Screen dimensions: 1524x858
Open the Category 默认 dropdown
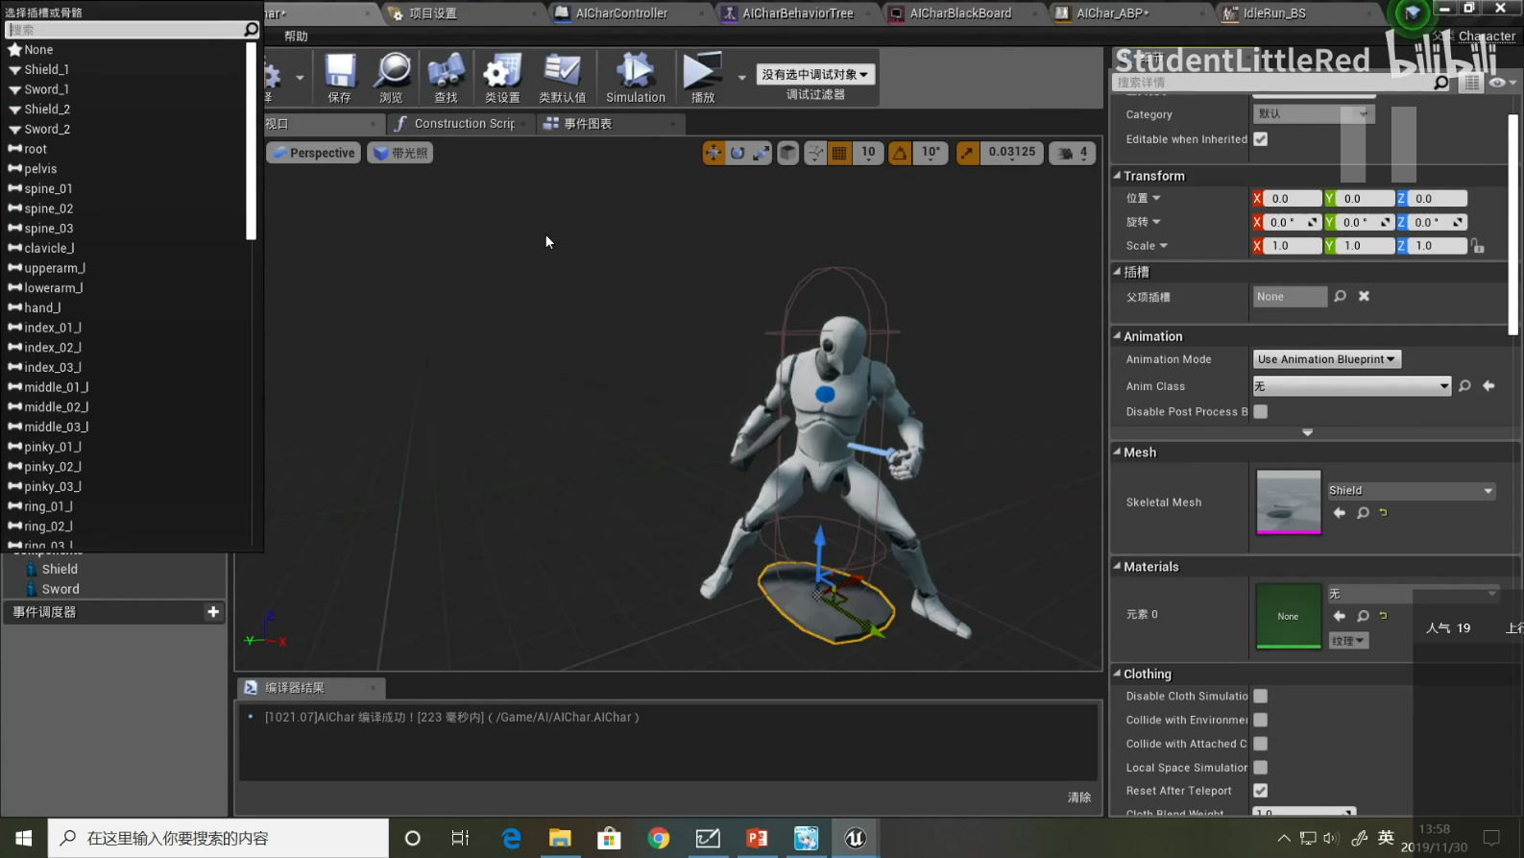pyautogui.click(x=1313, y=114)
